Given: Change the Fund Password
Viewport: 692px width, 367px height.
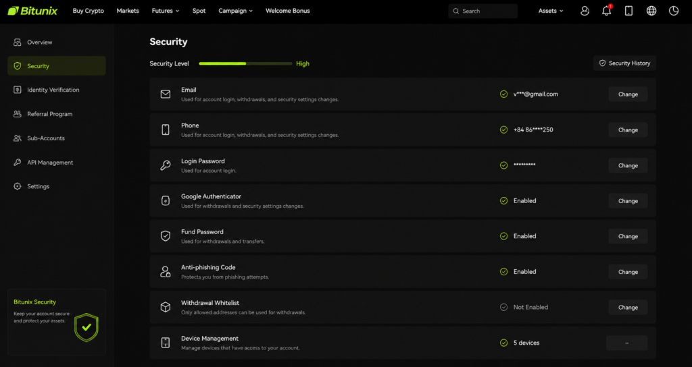Looking at the screenshot, I should (628, 236).
